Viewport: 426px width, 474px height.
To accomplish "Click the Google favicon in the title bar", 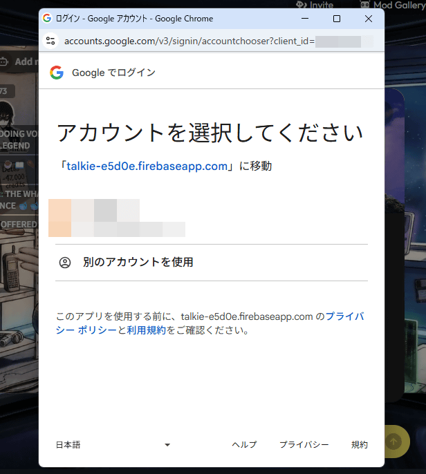I will pos(47,18).
